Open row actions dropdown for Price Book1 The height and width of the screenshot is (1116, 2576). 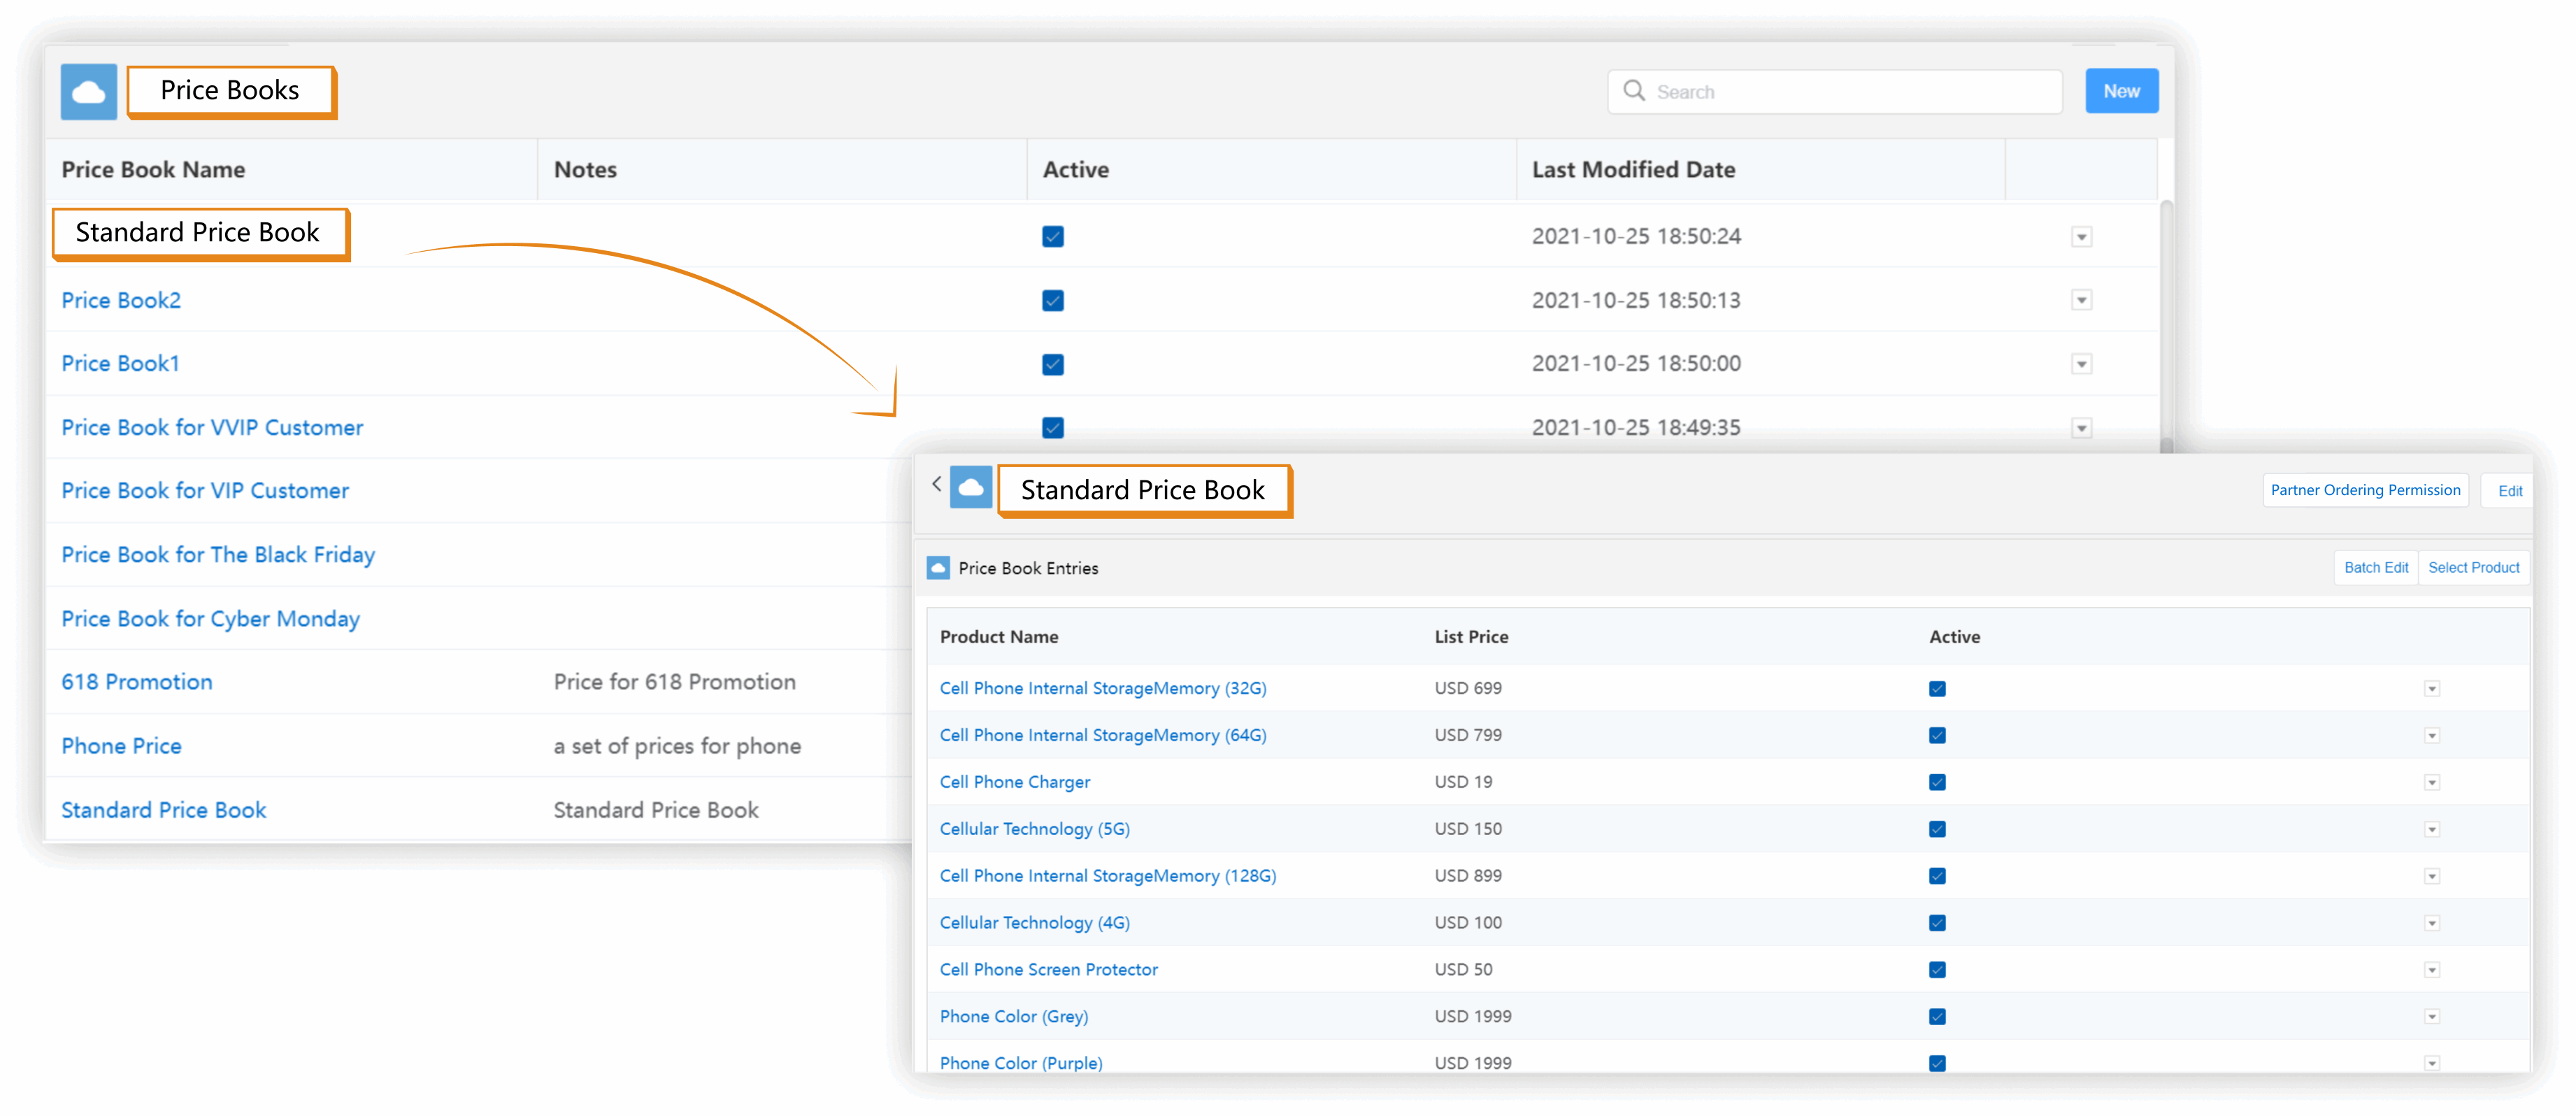pyautogui.click(x=2081, y=364)
